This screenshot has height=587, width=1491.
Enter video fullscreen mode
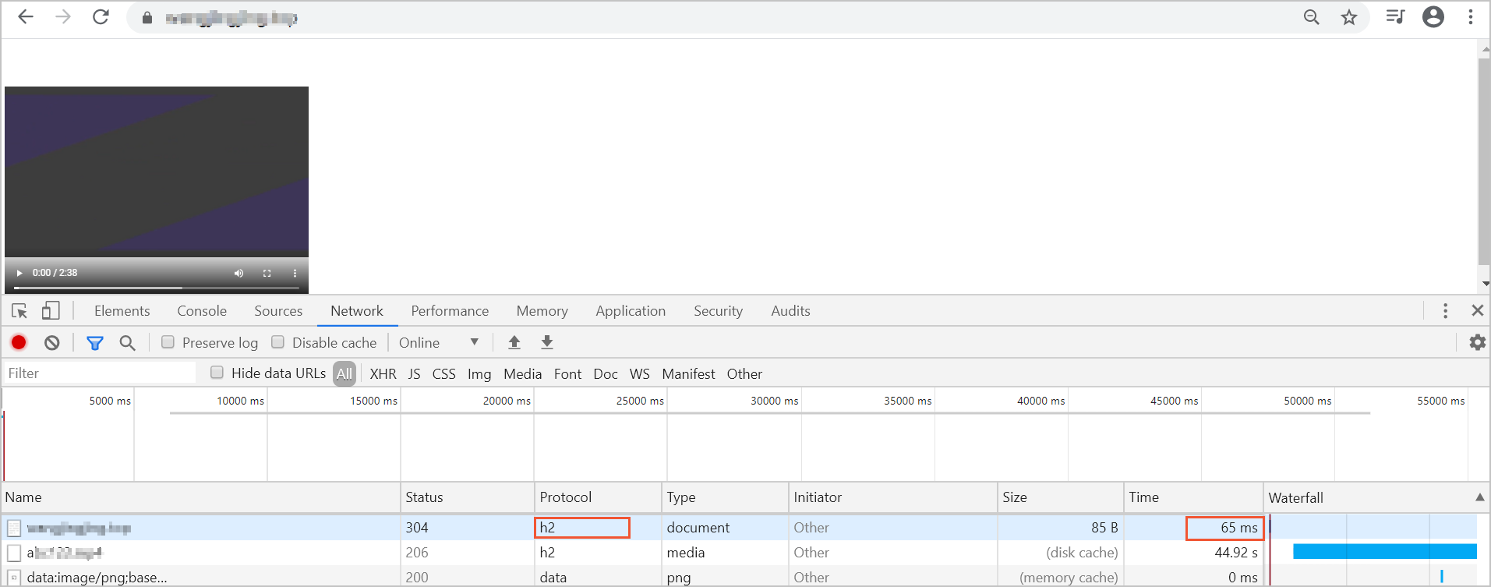click(x=267, y=273)
